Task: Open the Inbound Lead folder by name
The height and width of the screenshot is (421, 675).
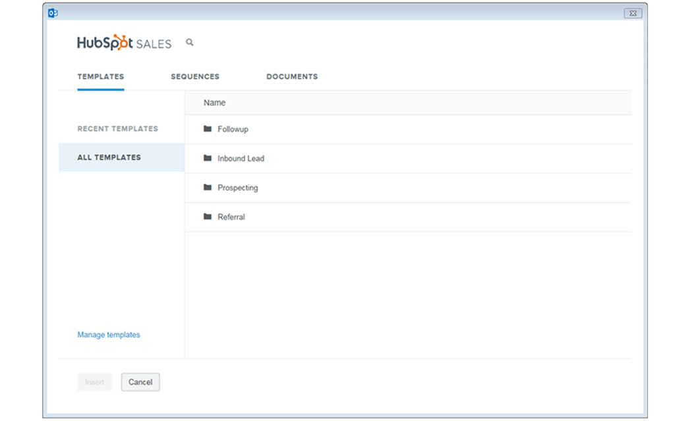Action: 241,159
